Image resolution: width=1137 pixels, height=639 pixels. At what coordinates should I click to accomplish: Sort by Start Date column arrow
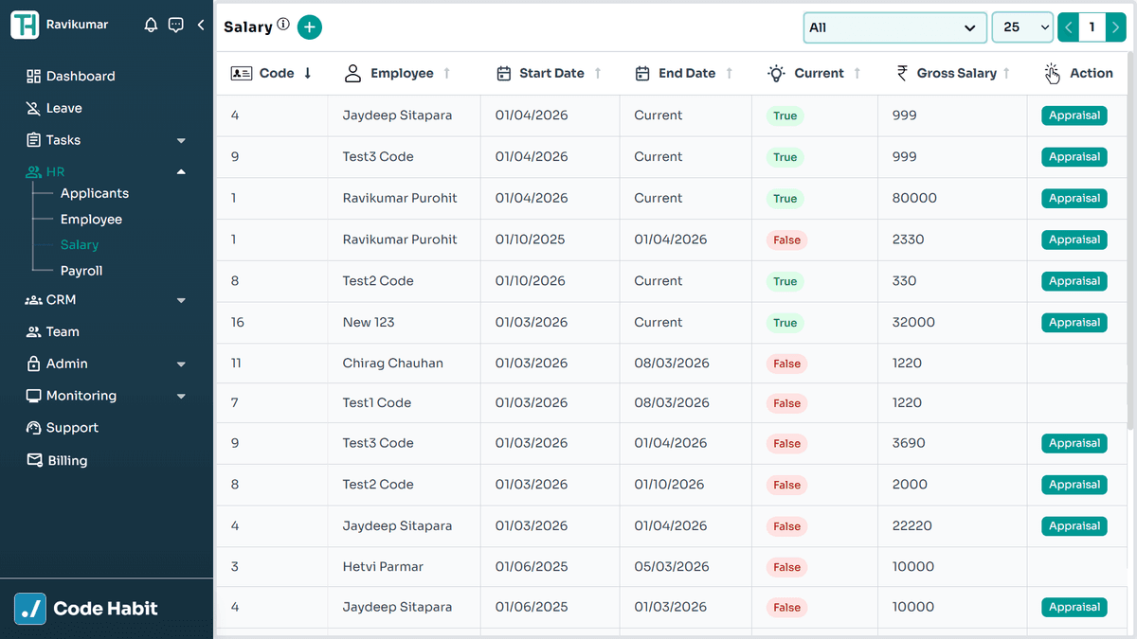click(x=598, y=73)
